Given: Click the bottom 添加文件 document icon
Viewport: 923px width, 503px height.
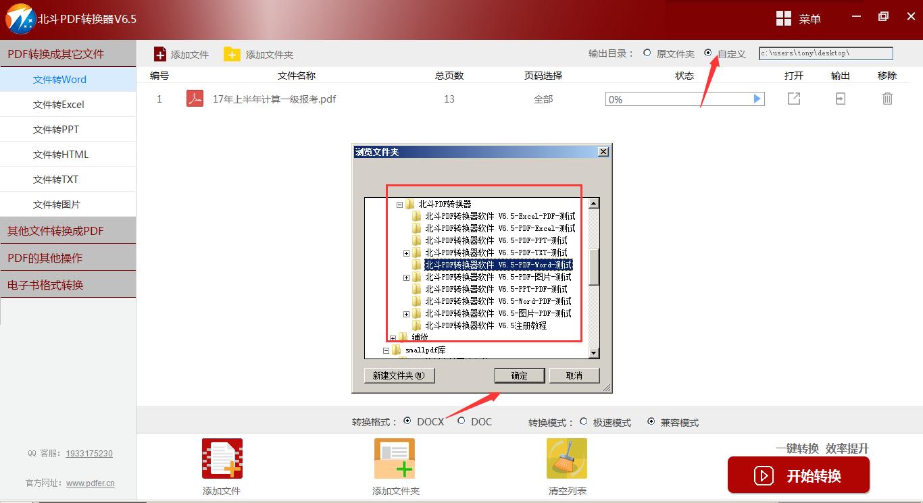Looking at the screenshot, I should tap(222, 458).
